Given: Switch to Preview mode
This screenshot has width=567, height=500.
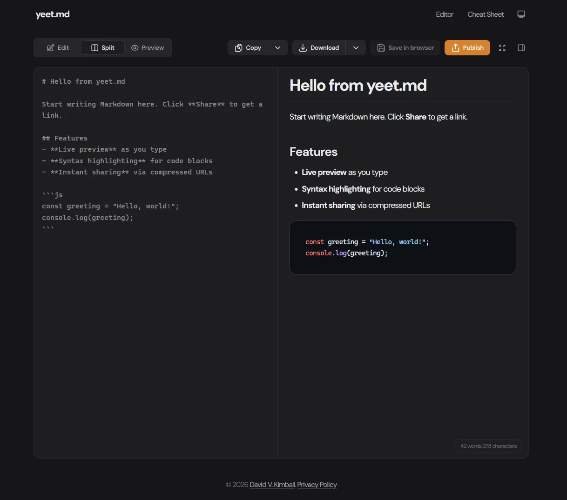Looking at the screenshot, I should click(x=148, y=48).
